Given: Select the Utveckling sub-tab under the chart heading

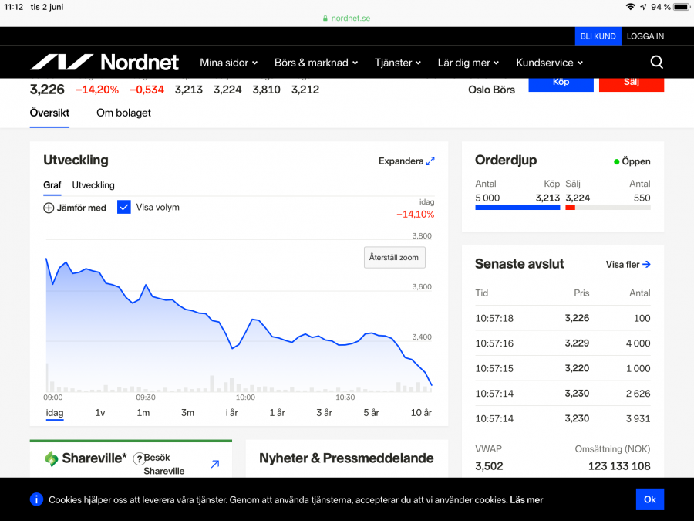Looking at the screenshot, I should (x=93, y=185).
